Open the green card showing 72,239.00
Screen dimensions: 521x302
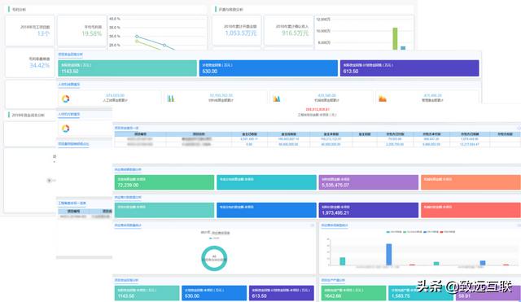point(164,182)
